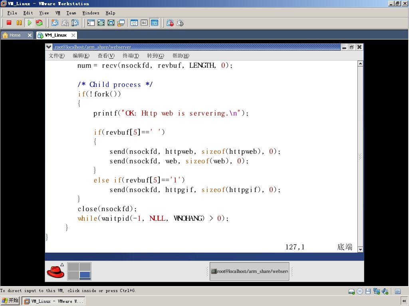The image size is (409, 306).
Task: Open the terminal 文件(F) menu
Action: coord(57,55)
